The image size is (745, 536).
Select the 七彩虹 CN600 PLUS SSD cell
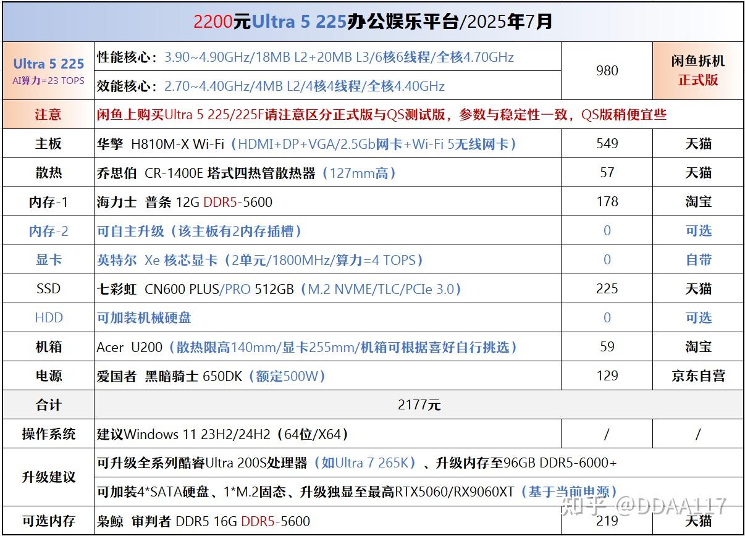327,289
